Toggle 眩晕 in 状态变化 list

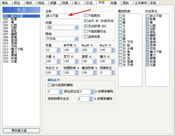pyautogui.click(x=148, y=19)
